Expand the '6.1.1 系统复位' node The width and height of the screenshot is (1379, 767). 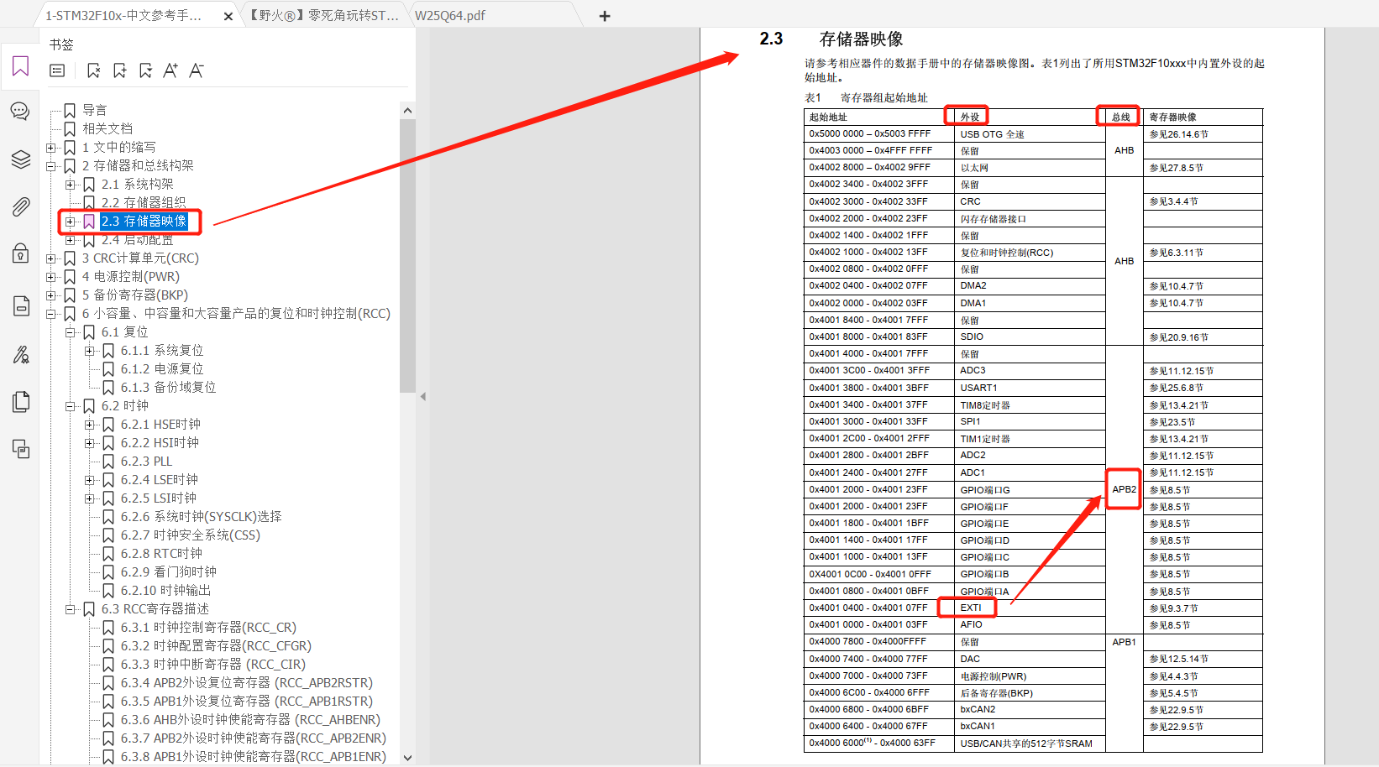click(89, 351)
